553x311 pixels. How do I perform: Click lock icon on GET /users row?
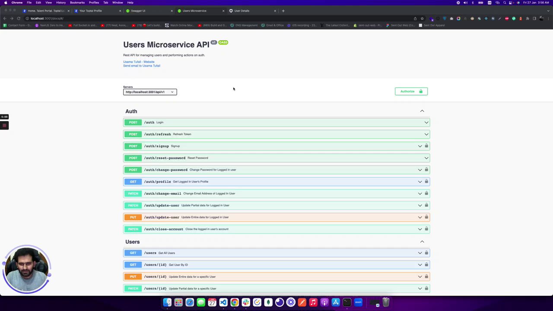pos(426,253)
